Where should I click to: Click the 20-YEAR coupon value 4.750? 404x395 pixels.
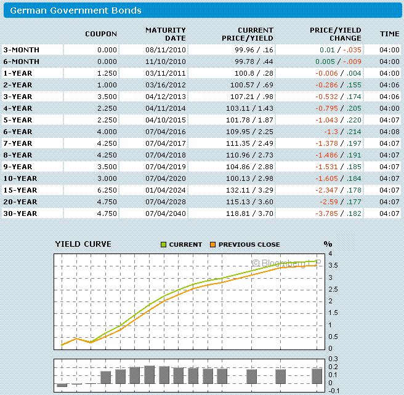tap(107, 202)
